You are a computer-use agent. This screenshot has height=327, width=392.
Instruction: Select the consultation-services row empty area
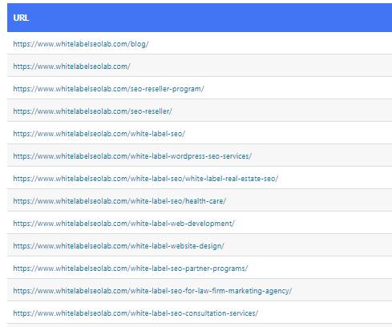click(325, 313)
